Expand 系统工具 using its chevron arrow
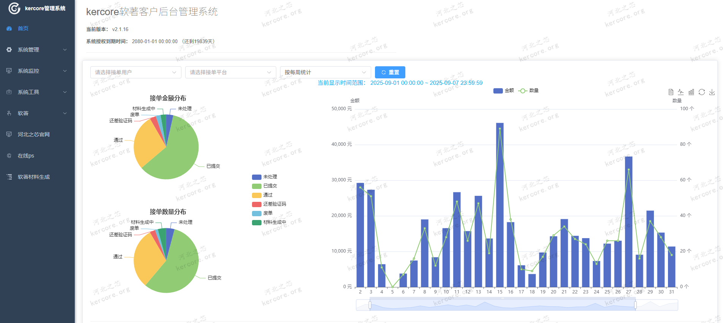723x323 pixels. point(65,92)
